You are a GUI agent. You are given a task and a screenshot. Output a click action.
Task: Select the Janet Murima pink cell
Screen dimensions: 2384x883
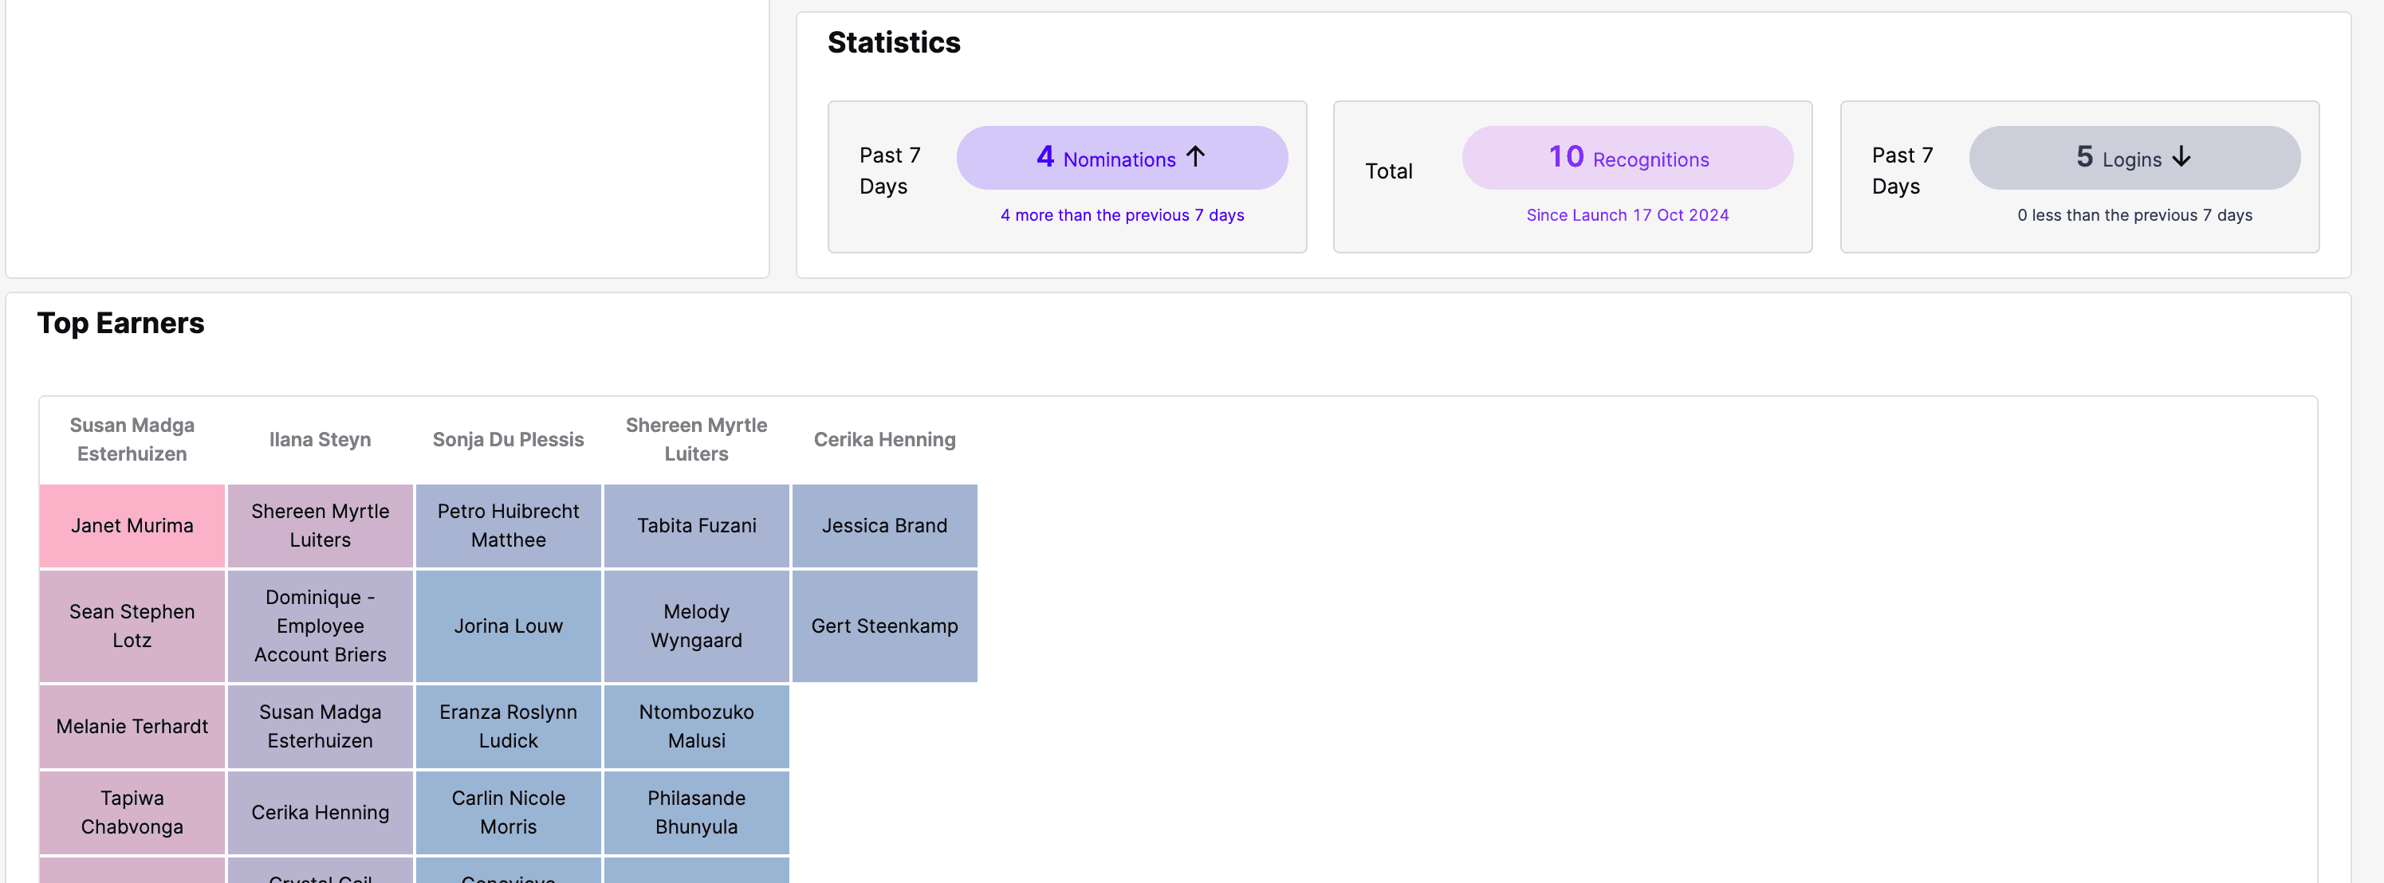132,526
